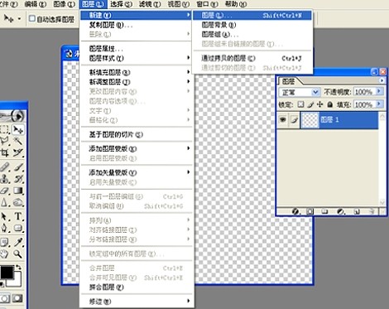
Task: Select the Gradient tool
Action: (x=18, y=191)
